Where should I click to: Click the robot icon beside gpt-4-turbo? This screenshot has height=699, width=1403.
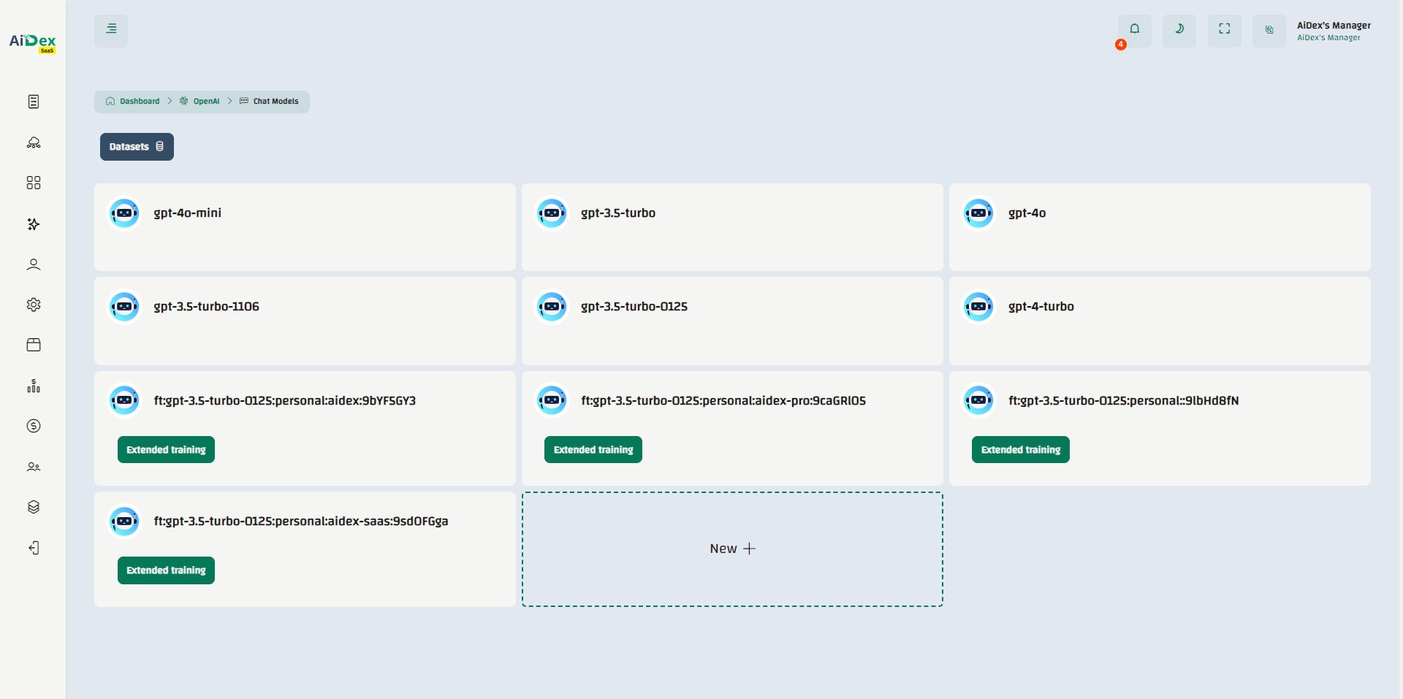[978, 307]
